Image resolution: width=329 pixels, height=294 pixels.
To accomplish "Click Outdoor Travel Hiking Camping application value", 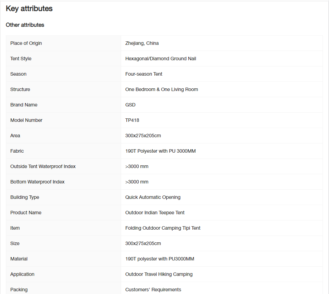I will point(159,274).
